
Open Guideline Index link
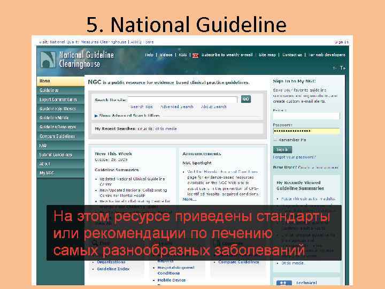[113, 269]
